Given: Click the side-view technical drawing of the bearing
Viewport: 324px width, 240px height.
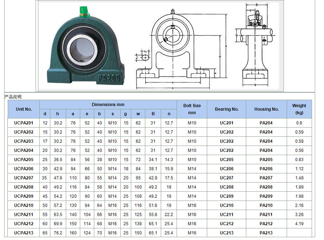Looking at the screenshot, I should (255, 45).
